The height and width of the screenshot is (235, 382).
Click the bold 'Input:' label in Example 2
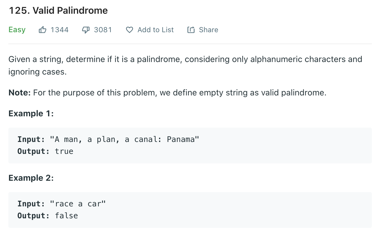point(31,204)
